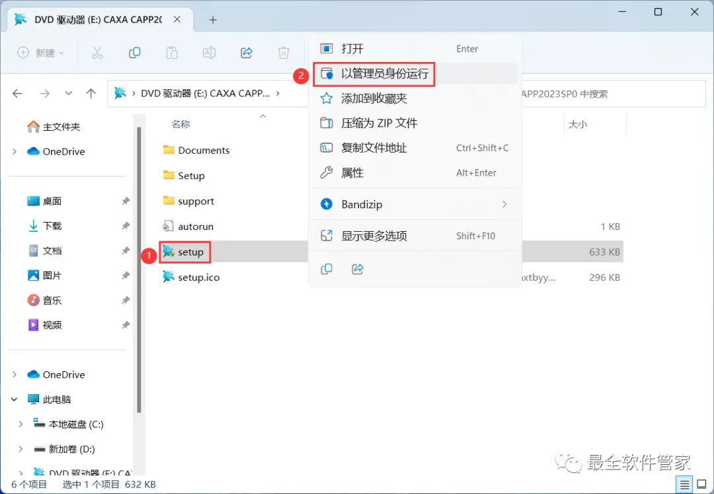The width and height of the screenshot is (714, 494).
Task: Click the Paste clipboard icon in toolbar
Action: 172,53
